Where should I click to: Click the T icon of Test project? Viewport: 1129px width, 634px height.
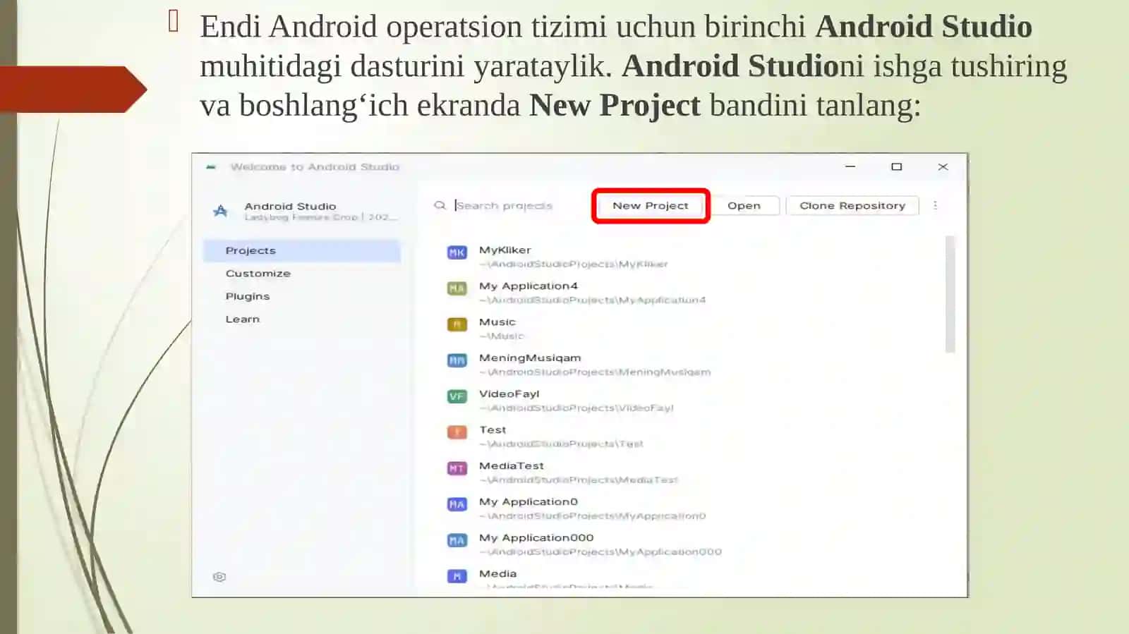point(457,432)
